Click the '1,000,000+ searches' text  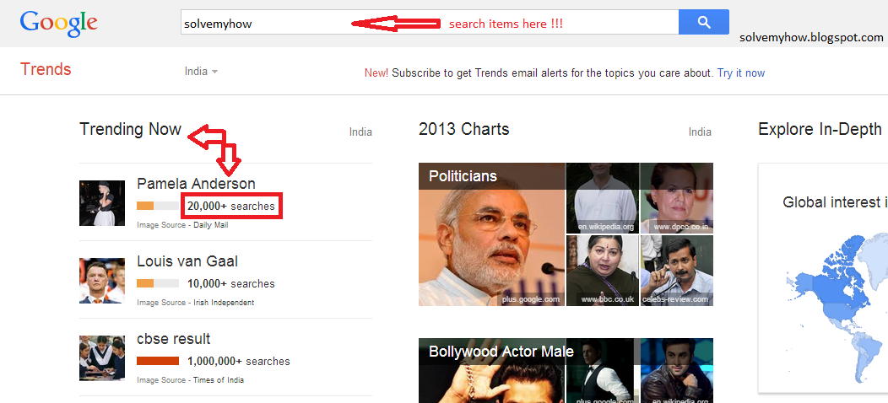238,361
